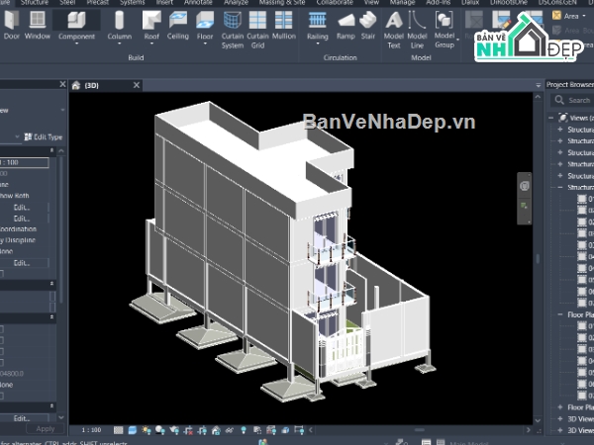594x445 pixels.
Task: Expand the Roof dropdown arrow
Action: point(151,44)
